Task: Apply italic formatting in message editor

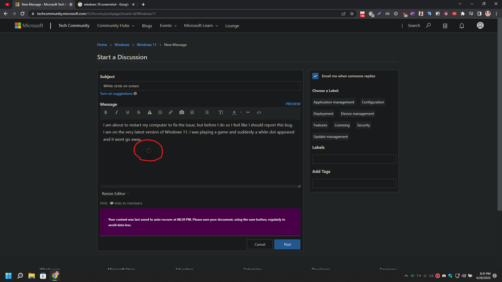Action: click(x=117, y=112)
